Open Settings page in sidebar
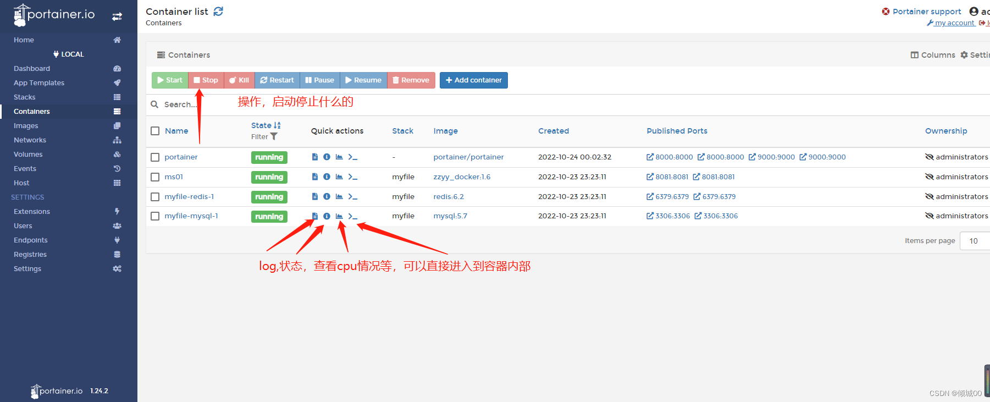990x402 pixels. 68,268
